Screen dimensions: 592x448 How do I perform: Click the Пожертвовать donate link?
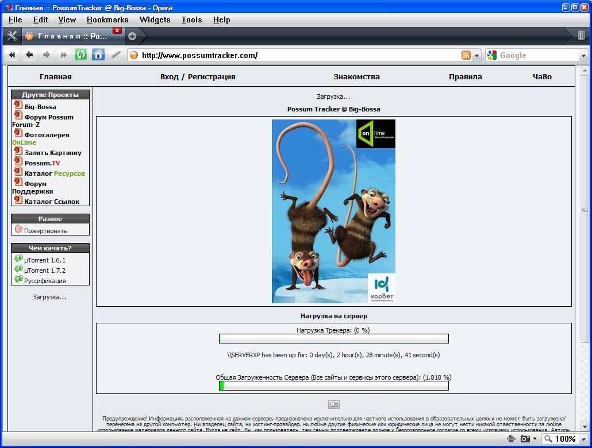[45, 231]
